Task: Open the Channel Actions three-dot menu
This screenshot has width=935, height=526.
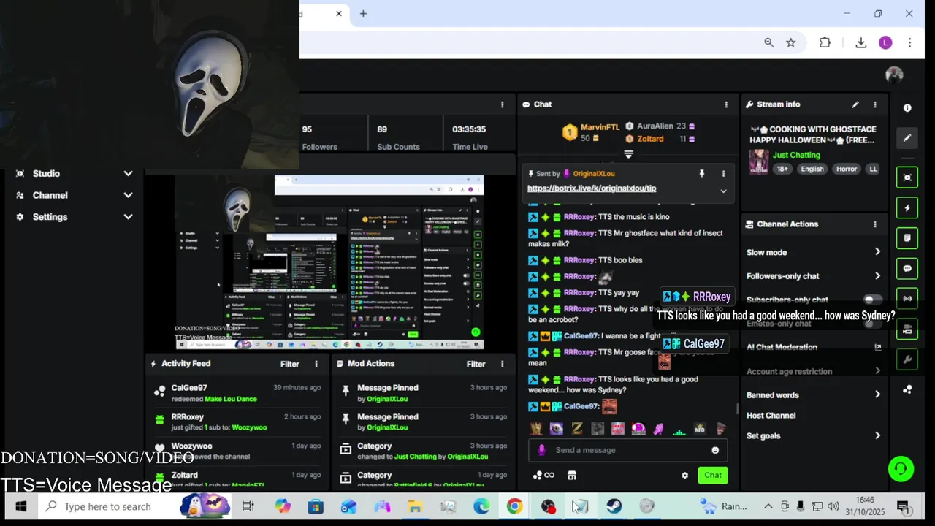Action: [x=875, y=224]
